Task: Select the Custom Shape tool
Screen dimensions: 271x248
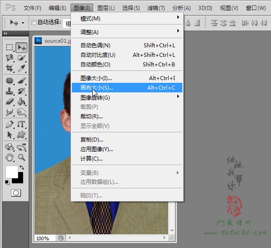Action: (x=21, y=135)
